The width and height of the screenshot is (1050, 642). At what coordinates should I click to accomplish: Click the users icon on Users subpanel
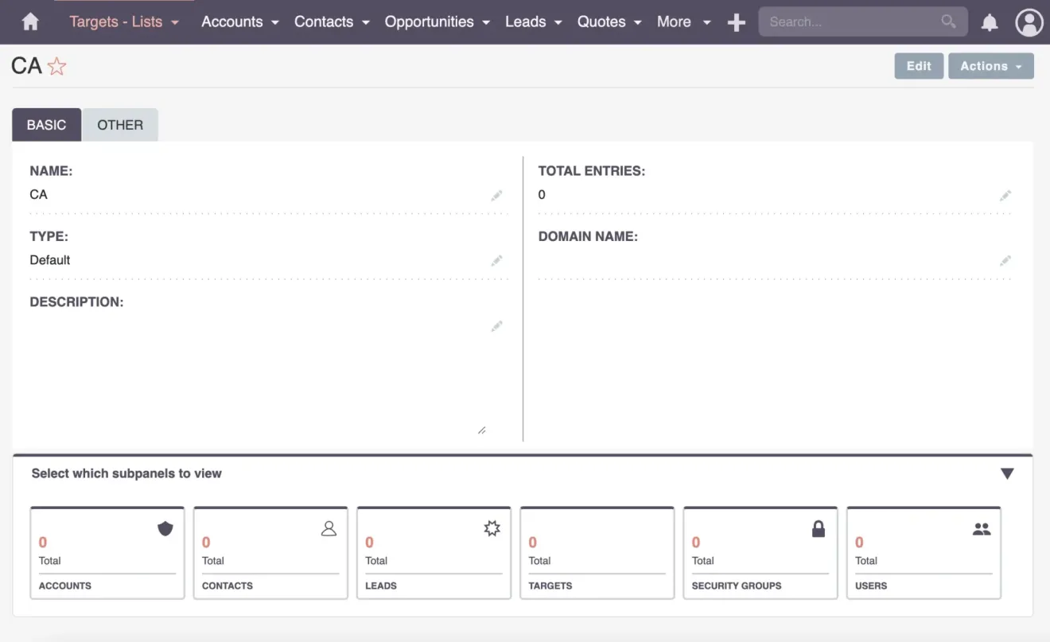click(x=981, y=527)
